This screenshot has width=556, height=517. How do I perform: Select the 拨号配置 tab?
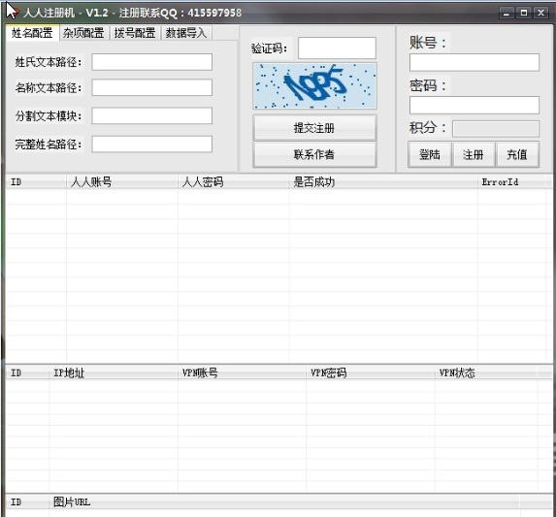click(135, 33)
